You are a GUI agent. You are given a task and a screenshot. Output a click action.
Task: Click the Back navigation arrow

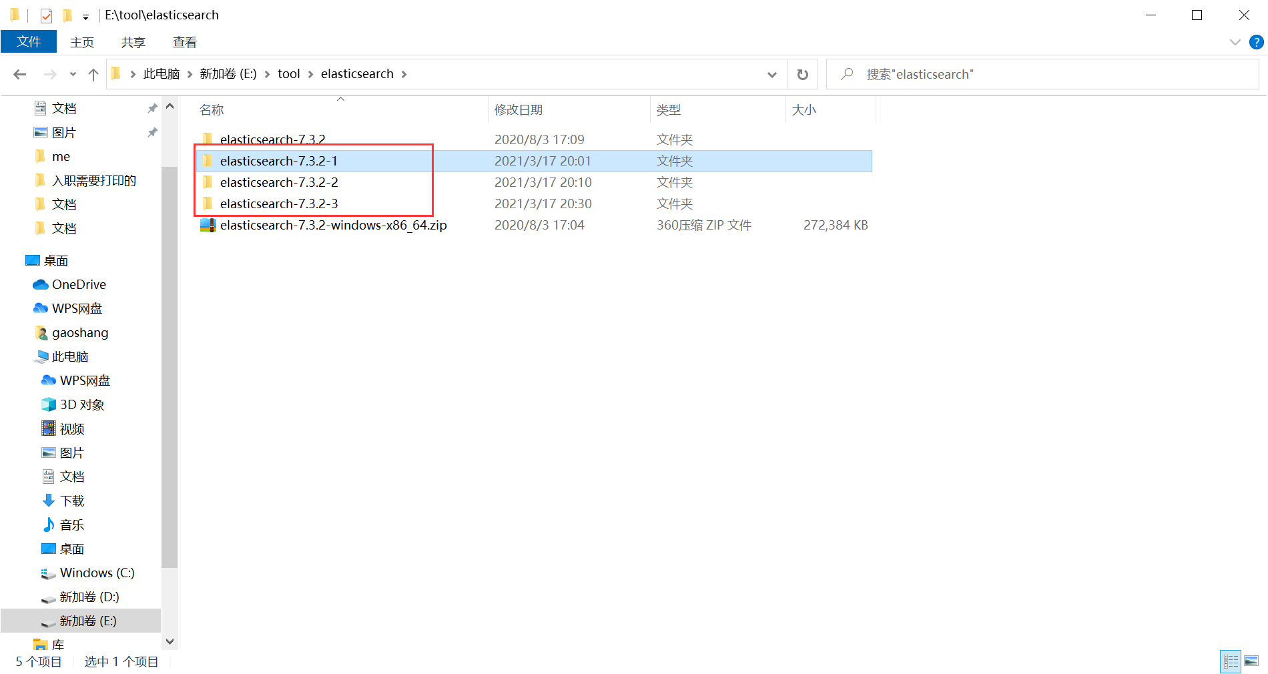tap(20, 74)
